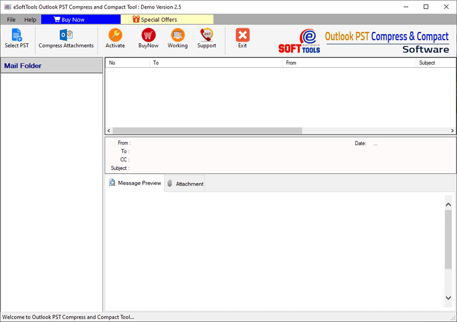The image size is (457, 322).
Task: Click the No column header
Action: click(127, 63)
